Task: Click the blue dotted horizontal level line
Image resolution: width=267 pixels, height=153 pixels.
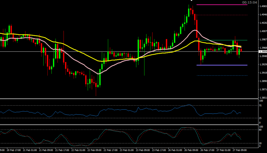Action: click(221, 75)
